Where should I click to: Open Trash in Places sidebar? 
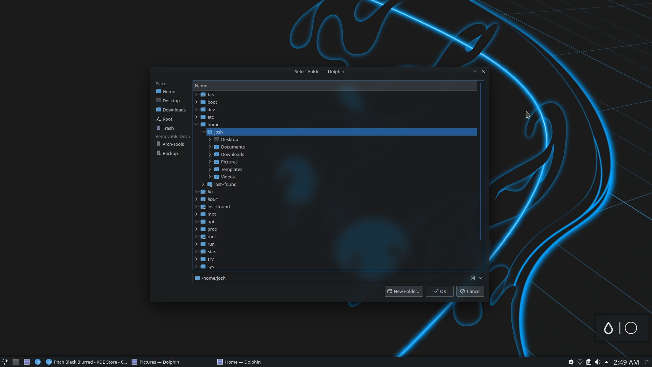165,128
